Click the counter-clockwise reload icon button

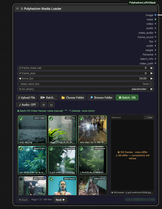coord(51,105)
